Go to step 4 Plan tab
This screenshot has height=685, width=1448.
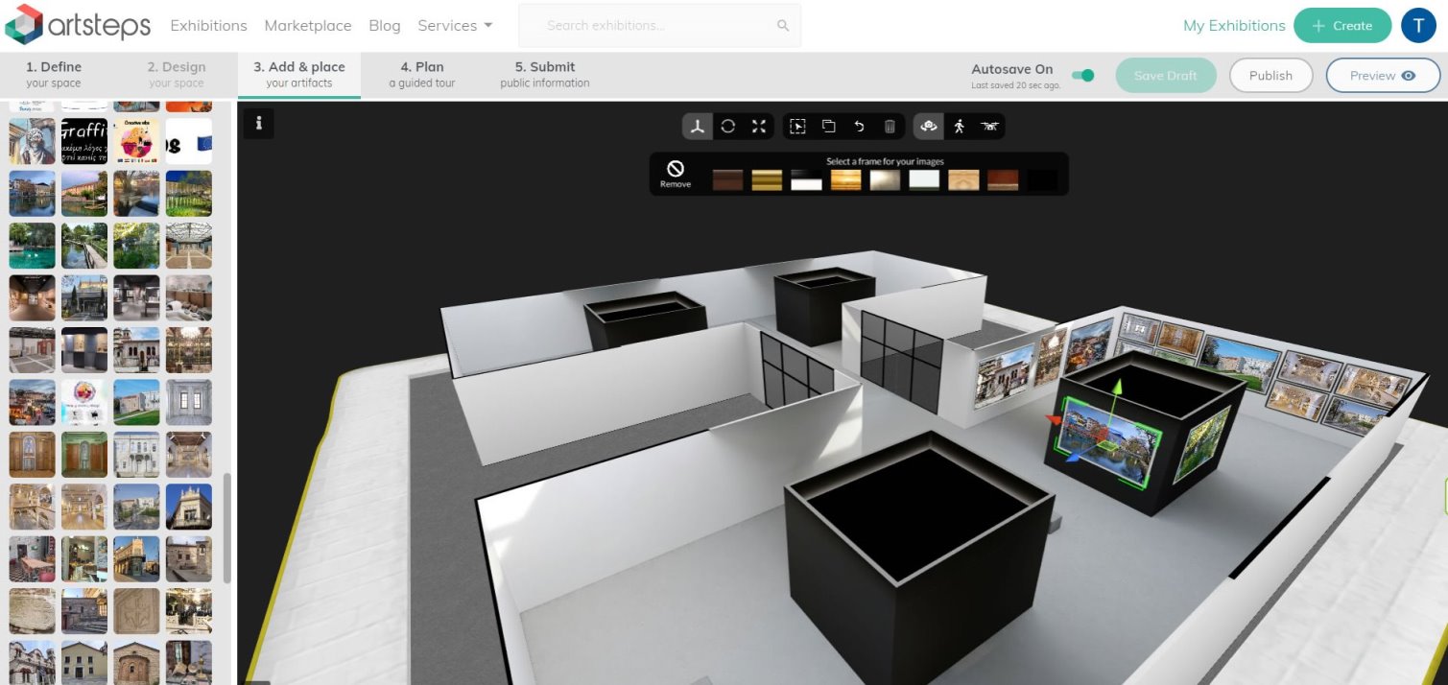[422, 75]
